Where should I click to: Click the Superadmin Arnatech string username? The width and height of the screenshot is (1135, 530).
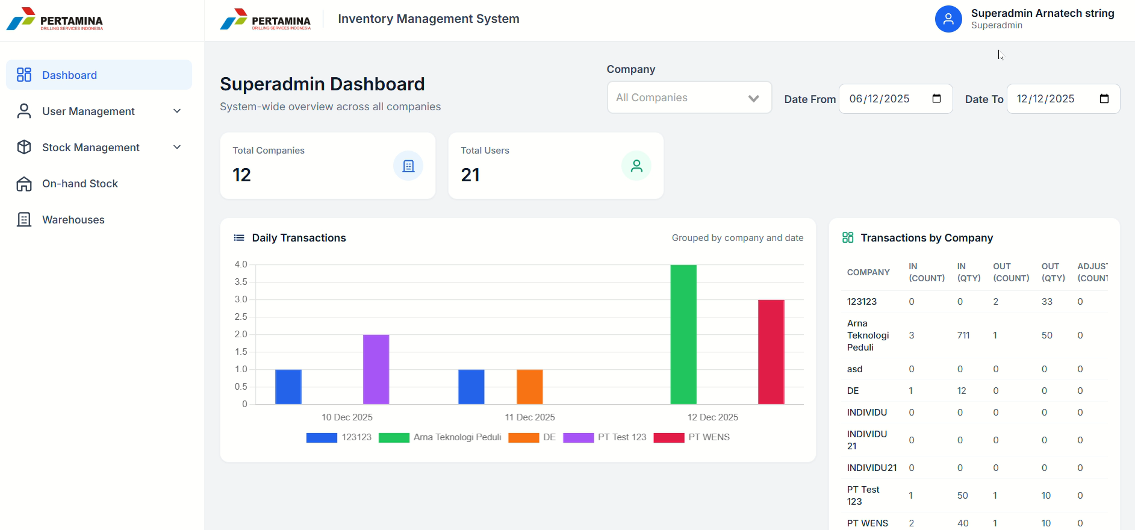pos(1042,13)
